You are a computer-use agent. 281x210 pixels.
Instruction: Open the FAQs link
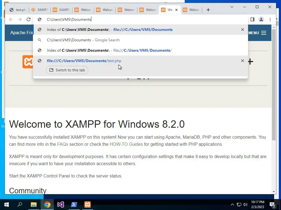click(63, 144)
